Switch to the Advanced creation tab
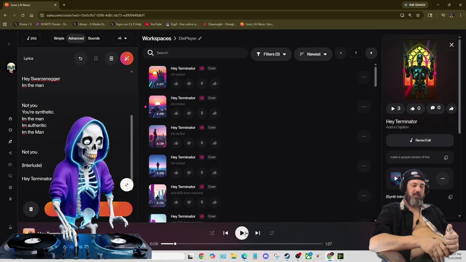 coord(76,38)
